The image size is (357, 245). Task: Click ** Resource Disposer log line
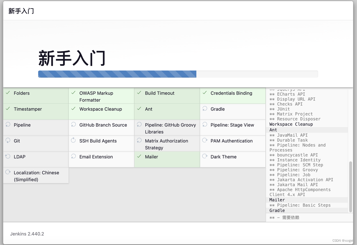(x=295, y=119)
